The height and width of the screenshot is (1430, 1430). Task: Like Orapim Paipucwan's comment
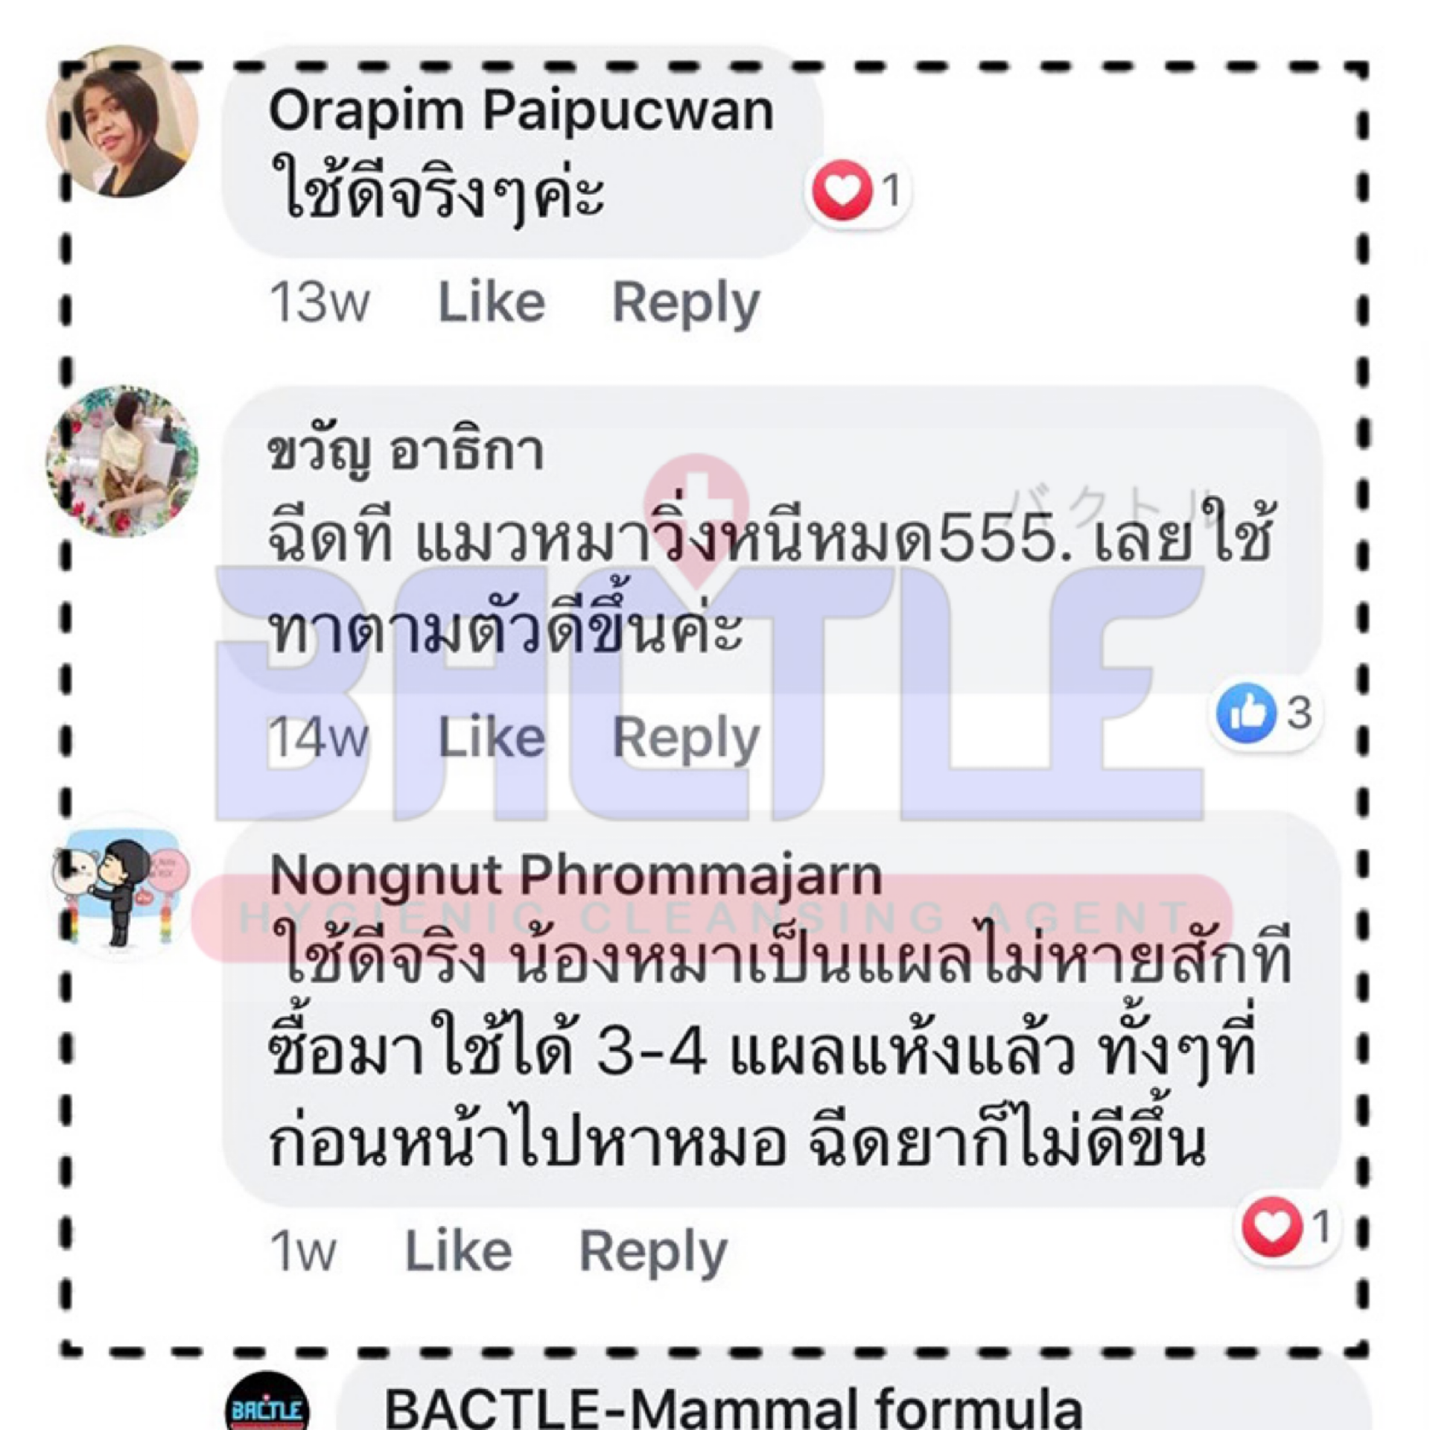(x=492, y=302)
